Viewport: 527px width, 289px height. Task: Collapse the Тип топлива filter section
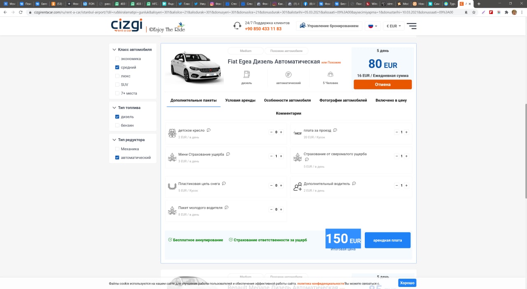pos(127,108)
